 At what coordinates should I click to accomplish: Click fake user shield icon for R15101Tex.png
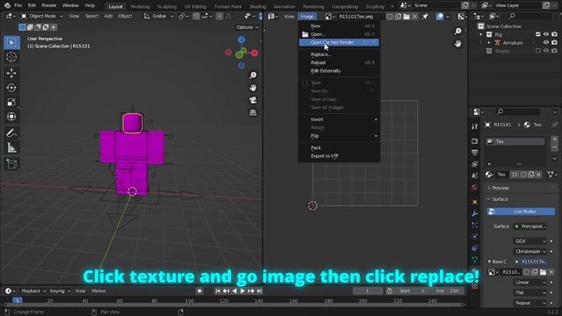[x=390, y=17]
